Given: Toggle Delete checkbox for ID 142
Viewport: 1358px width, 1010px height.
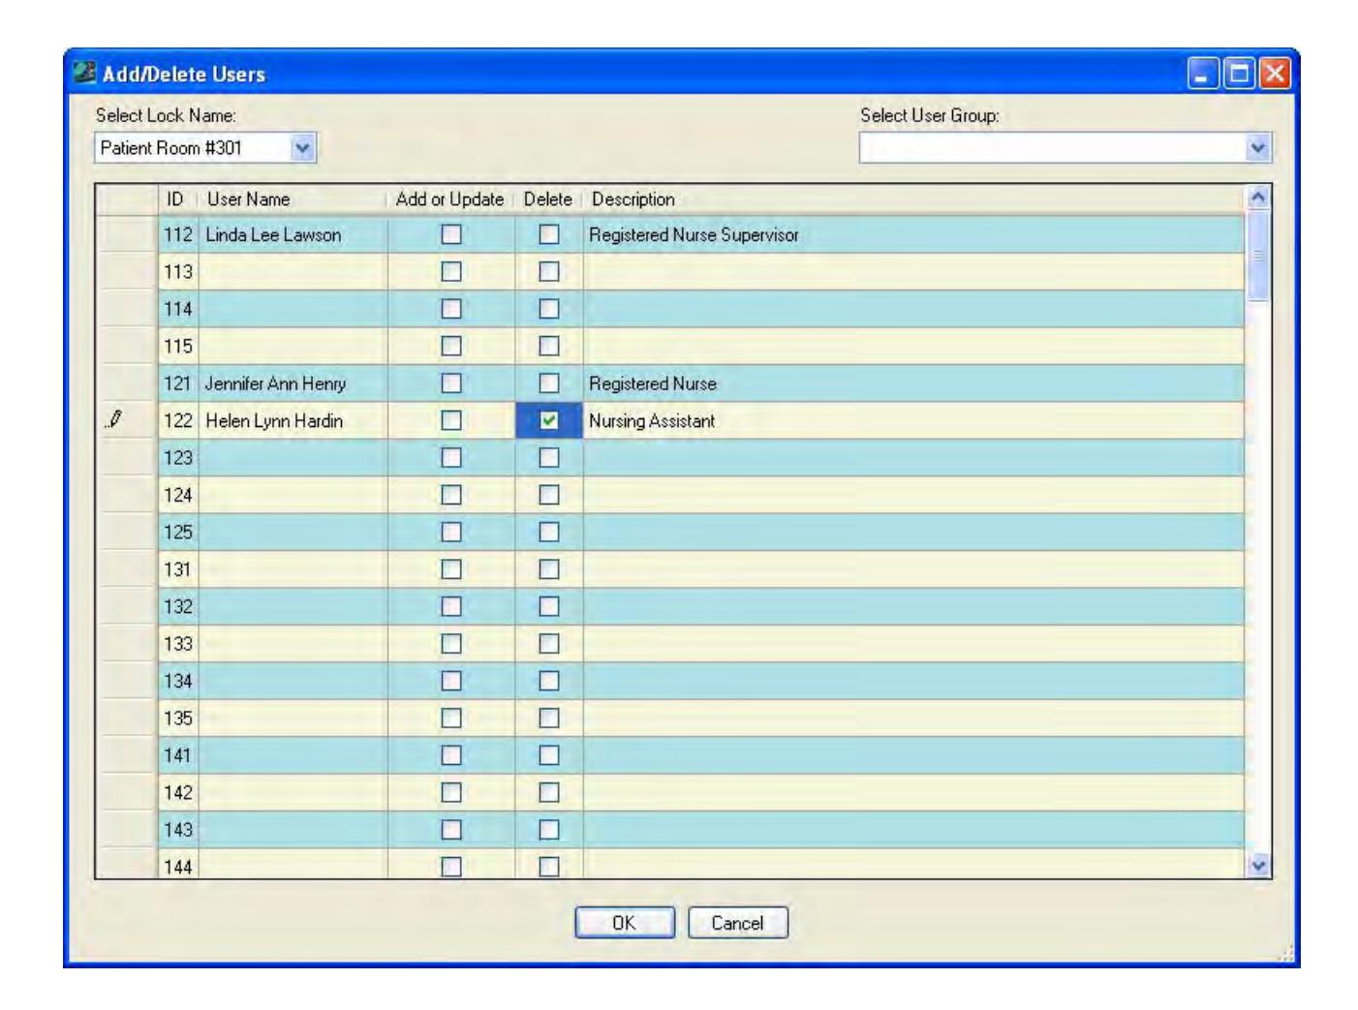Looking at the screenshot, I should click(549, 792).
